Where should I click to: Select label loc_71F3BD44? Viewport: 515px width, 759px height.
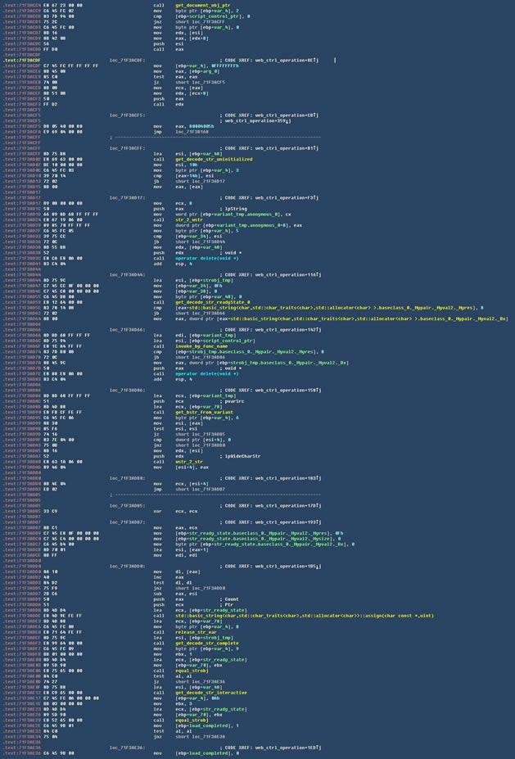tap(126, 274)
